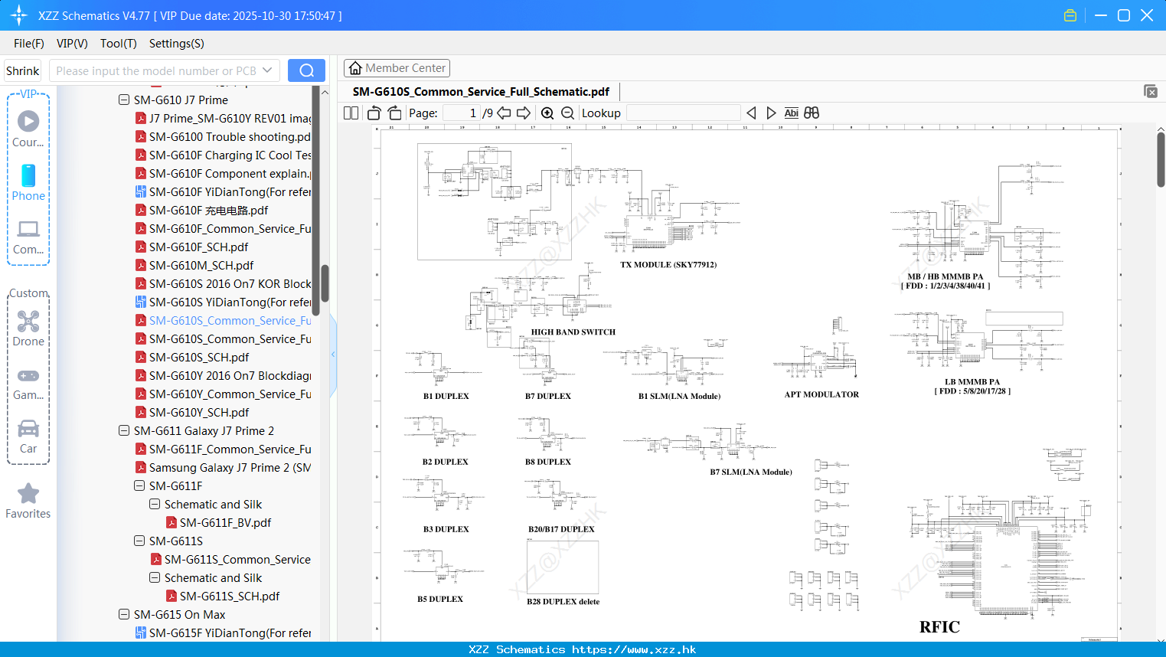
Task: Open the model number dropdown arrow
Action: (267, 70)
